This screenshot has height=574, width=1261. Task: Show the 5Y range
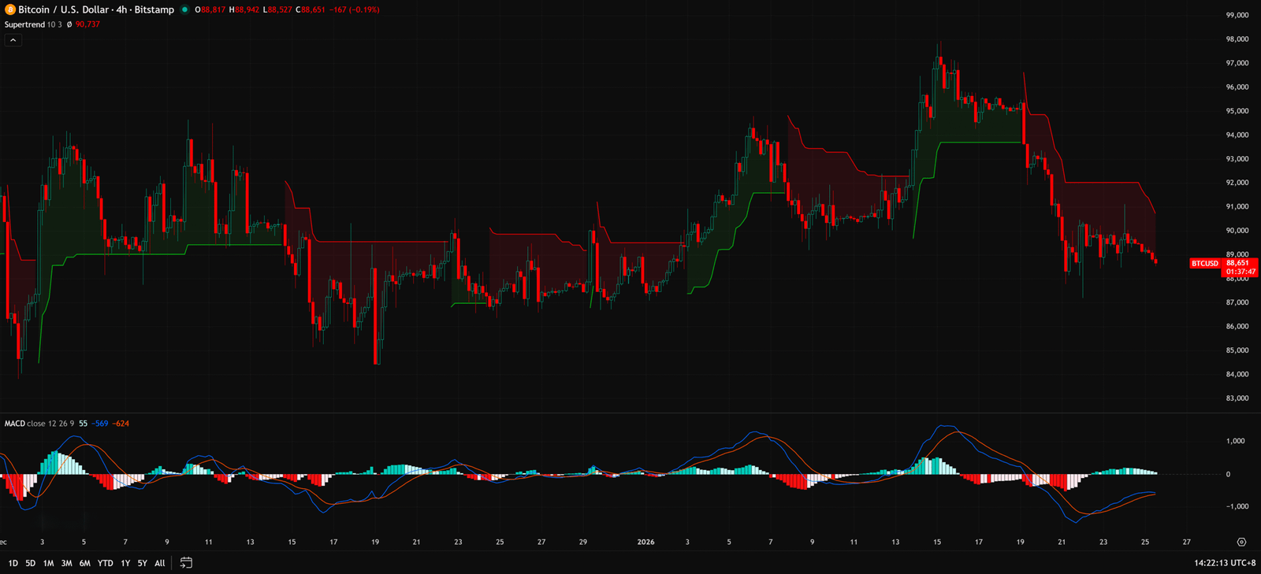pos(143,563)
